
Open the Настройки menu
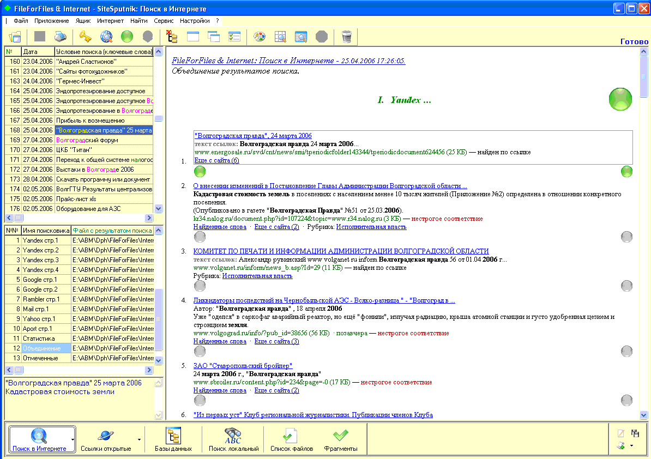pos(195,21)
